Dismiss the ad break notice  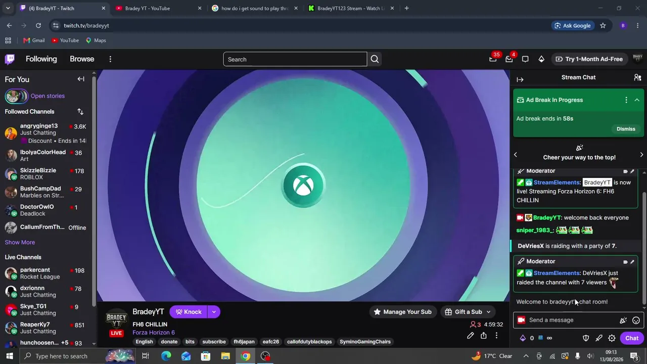coord(626,129)
